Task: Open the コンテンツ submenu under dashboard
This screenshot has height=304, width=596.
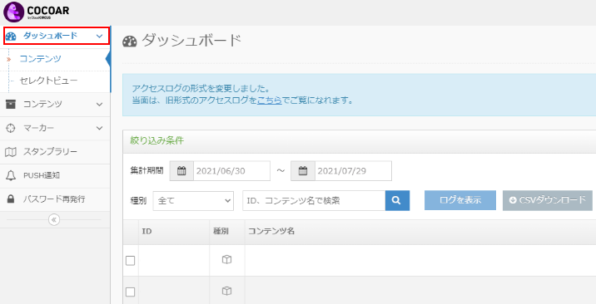Action: pos(40,59)
